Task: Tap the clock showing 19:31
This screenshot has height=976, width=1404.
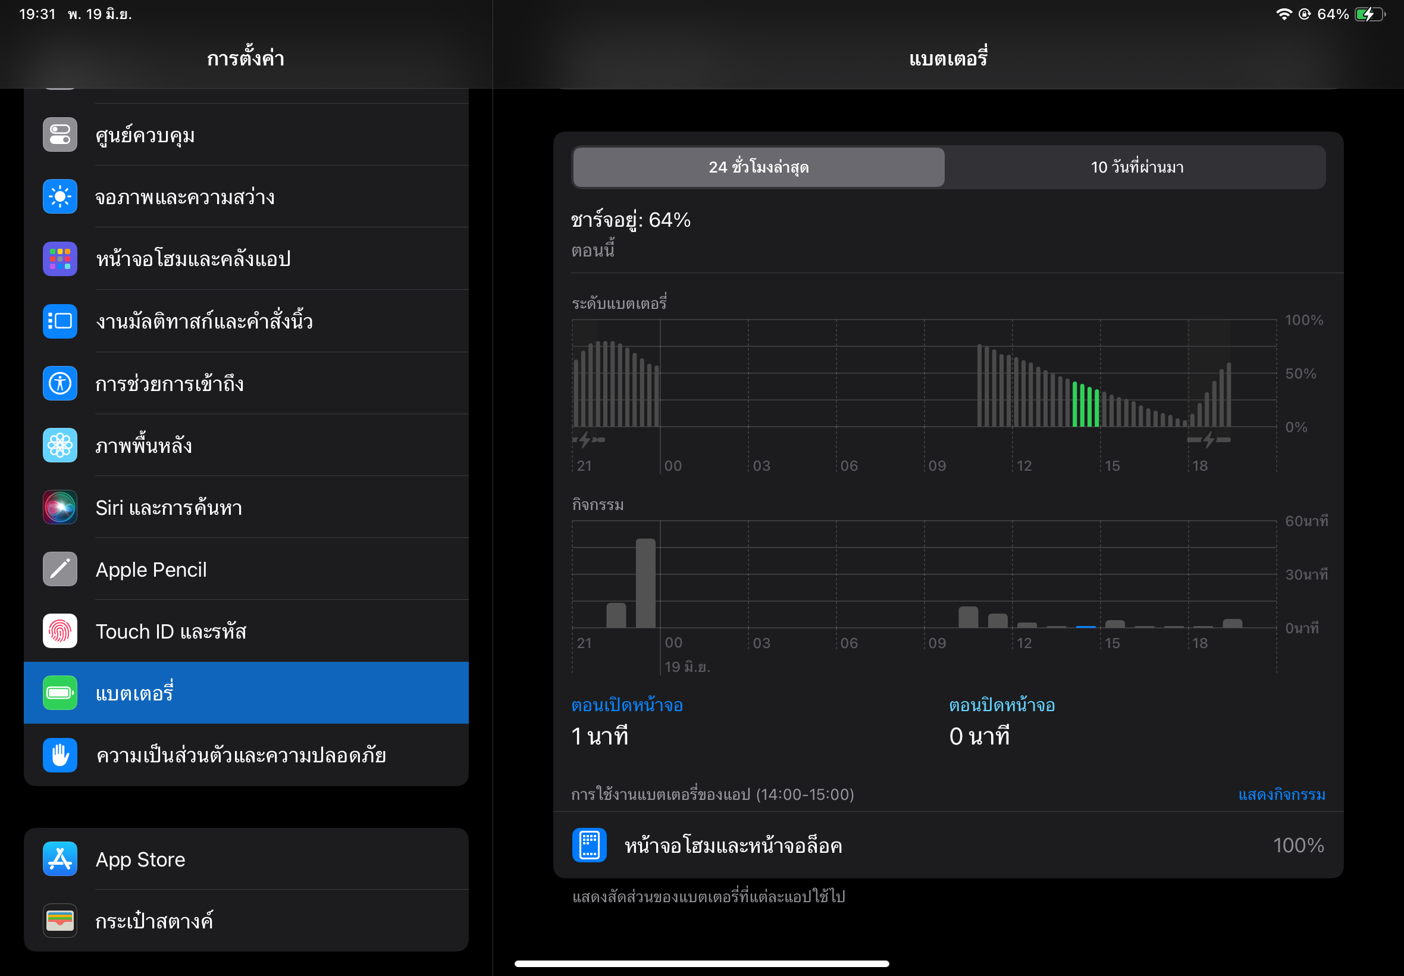Action: click(37, 14)
